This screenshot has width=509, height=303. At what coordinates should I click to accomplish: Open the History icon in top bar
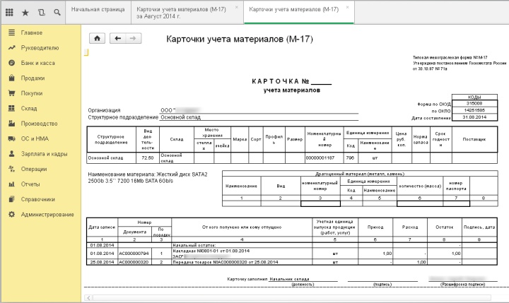42,12
